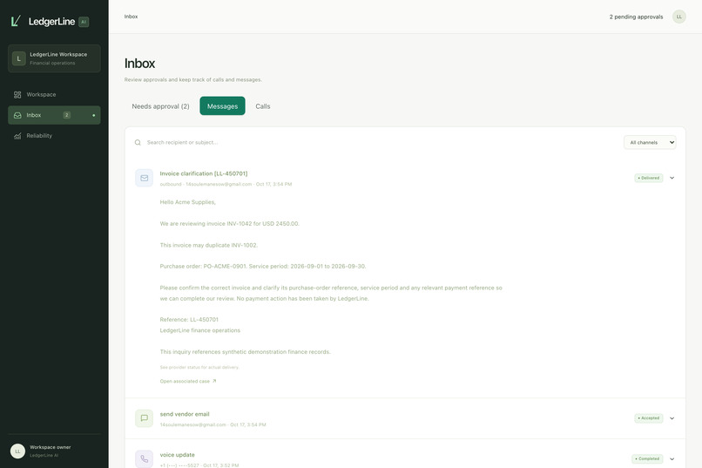The height and width of the screenshot is (468, 702).
Task: Click the Workspace owner avatar in sidebar
Action: click(17, 451)
